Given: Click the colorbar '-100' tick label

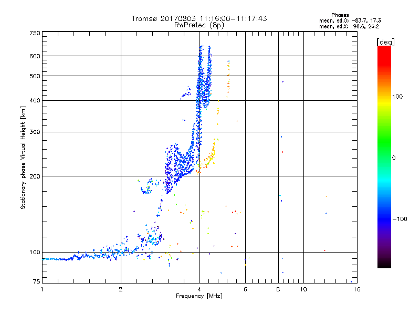Looking at the screenshot, I should [x=400, y=219].
